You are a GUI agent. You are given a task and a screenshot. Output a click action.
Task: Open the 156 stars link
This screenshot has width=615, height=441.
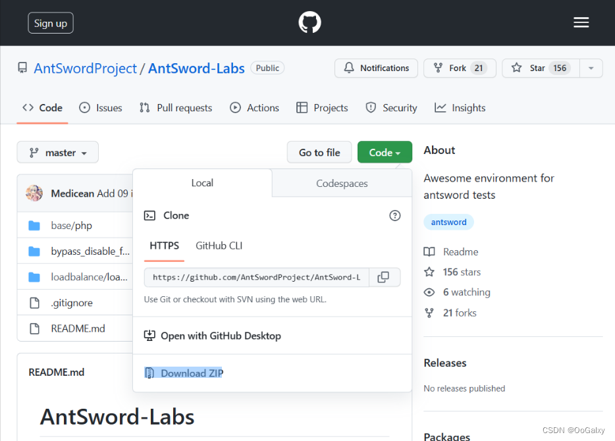(462, 272)
